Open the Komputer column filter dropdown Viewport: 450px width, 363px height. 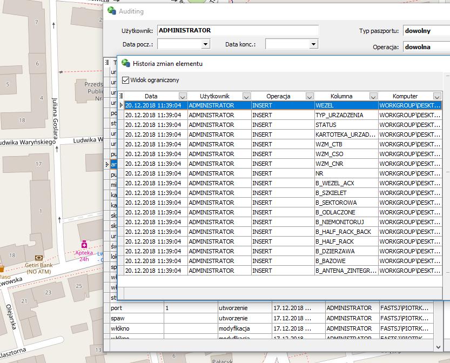437,96
